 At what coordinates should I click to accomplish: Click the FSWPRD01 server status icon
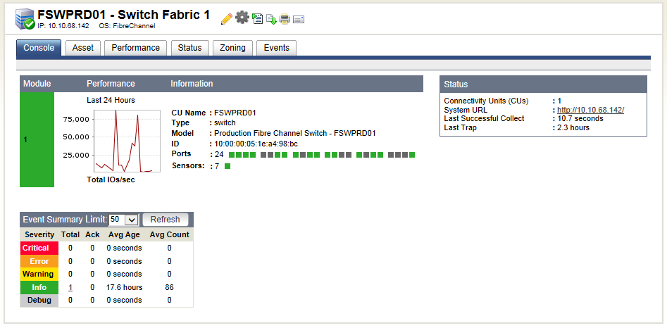point(25,20)
